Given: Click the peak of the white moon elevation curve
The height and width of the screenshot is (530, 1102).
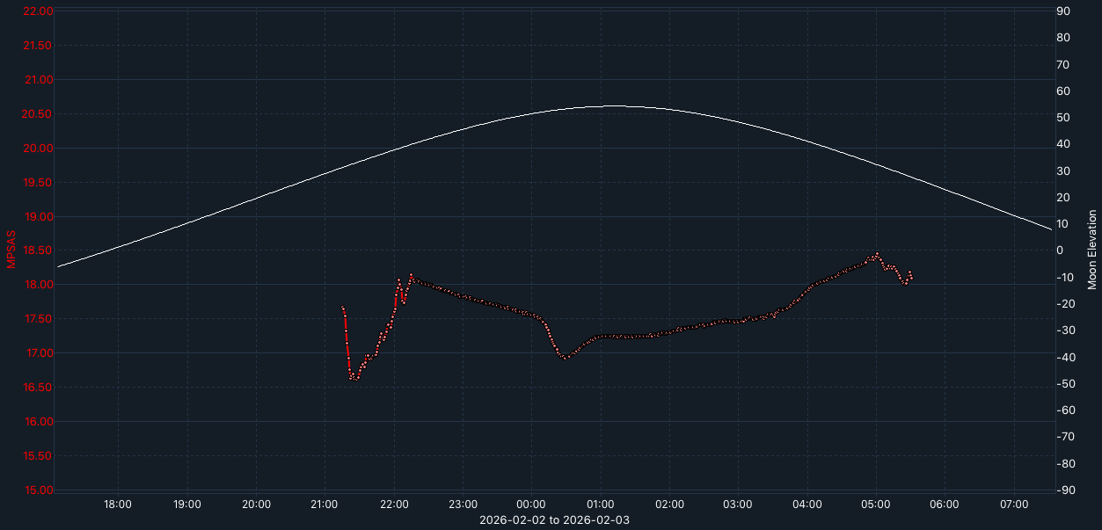Looking at the screenshot, I should coord(616,105).
